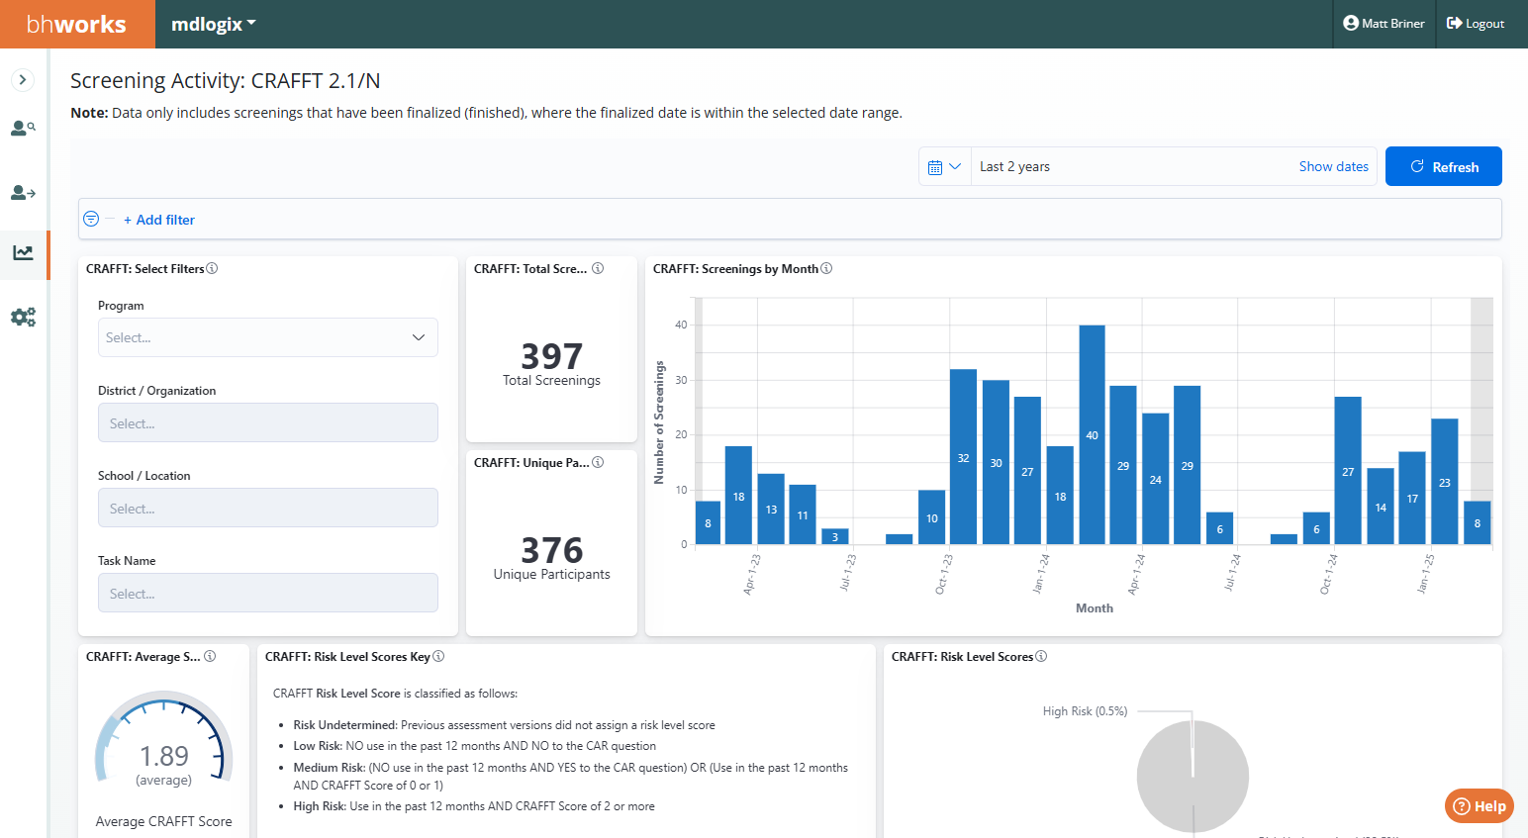
Task: Click the bar labeled 23 in chart
Action: (1445, 482)
